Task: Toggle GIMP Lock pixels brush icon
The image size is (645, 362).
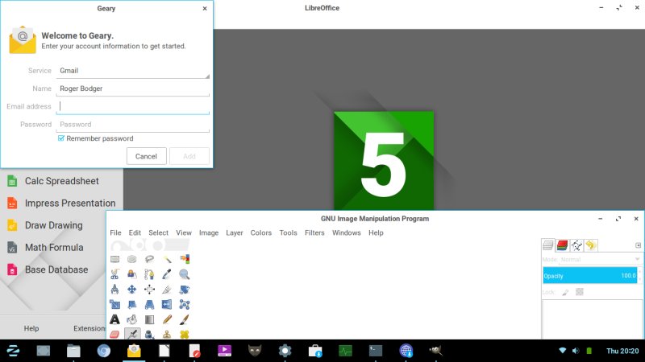Action: click(566, 292)
